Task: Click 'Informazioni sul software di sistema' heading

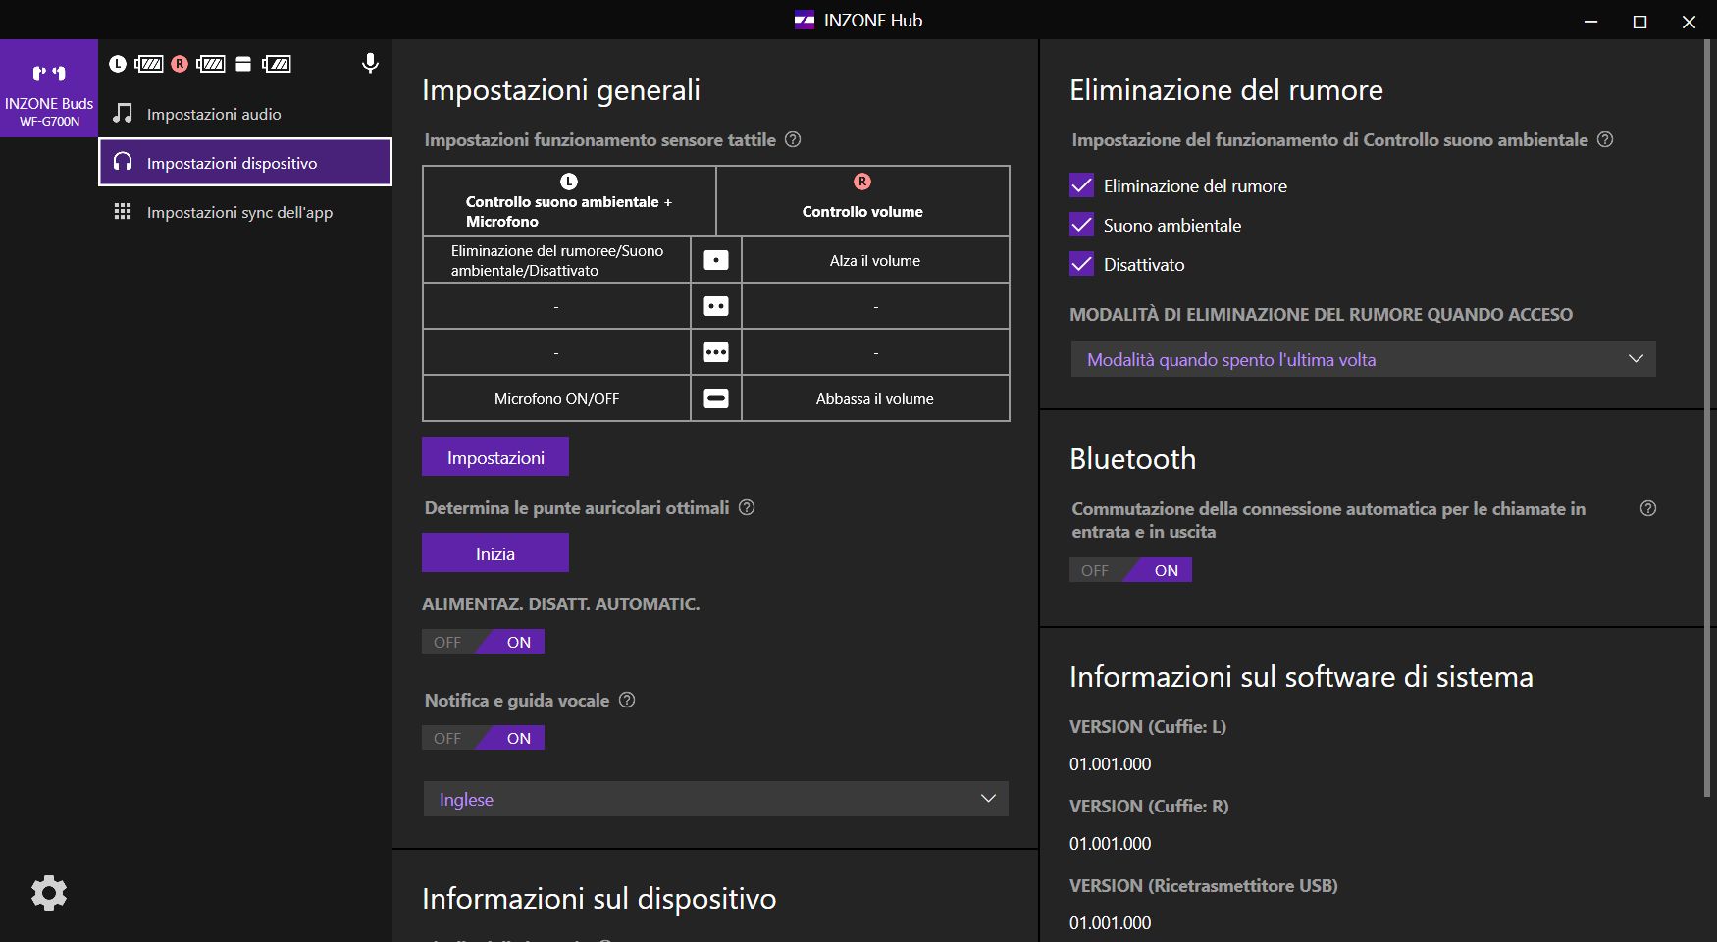Action: 1301,677
